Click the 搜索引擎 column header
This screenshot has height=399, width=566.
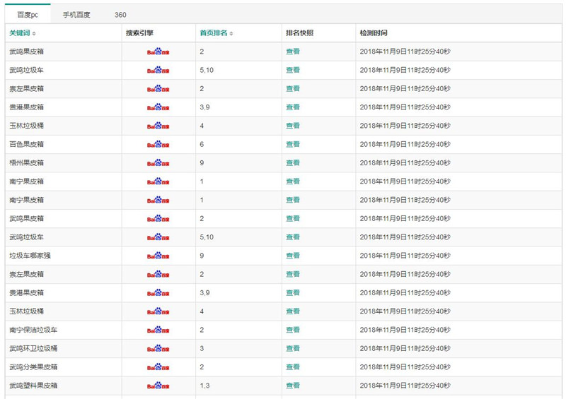139,33
